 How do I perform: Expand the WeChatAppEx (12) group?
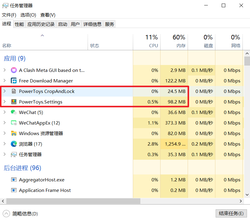tap(5, 123)
